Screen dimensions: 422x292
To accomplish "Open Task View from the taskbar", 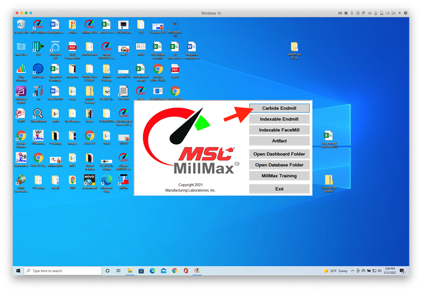I will coord(118,271).
